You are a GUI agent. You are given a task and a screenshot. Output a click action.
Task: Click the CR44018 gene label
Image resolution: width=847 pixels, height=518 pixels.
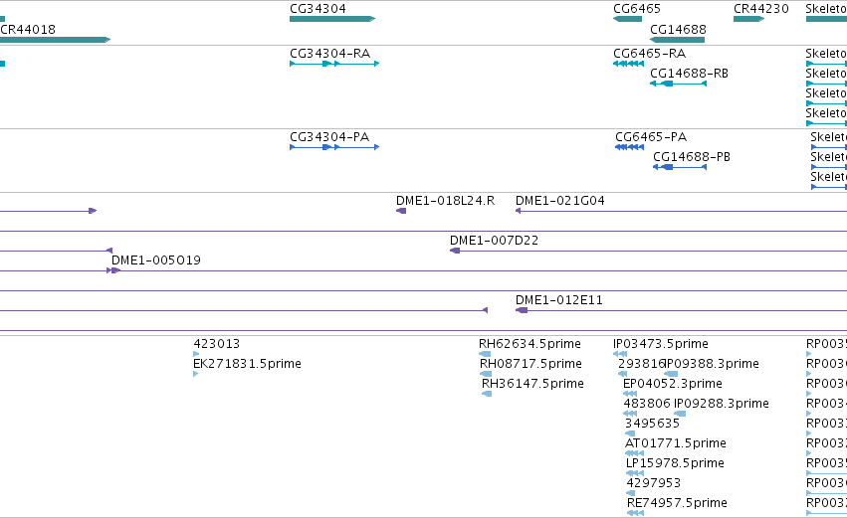click(28, 30)
